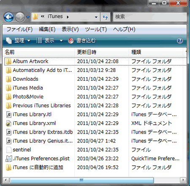Open the 整理 toolbar dropdown
190x186 pixels.
point(18,41)
